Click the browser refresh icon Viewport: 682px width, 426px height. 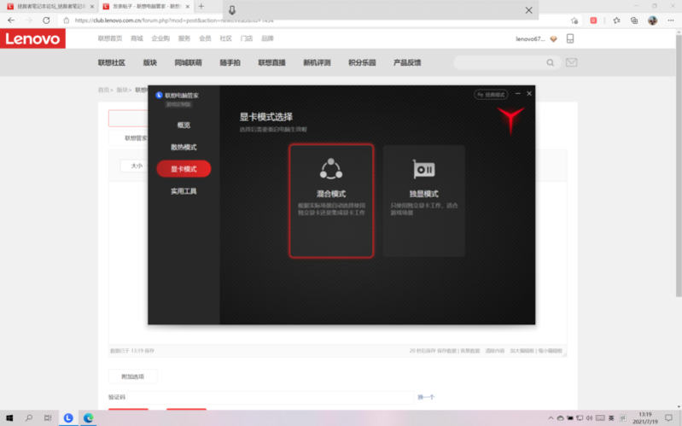46,20
